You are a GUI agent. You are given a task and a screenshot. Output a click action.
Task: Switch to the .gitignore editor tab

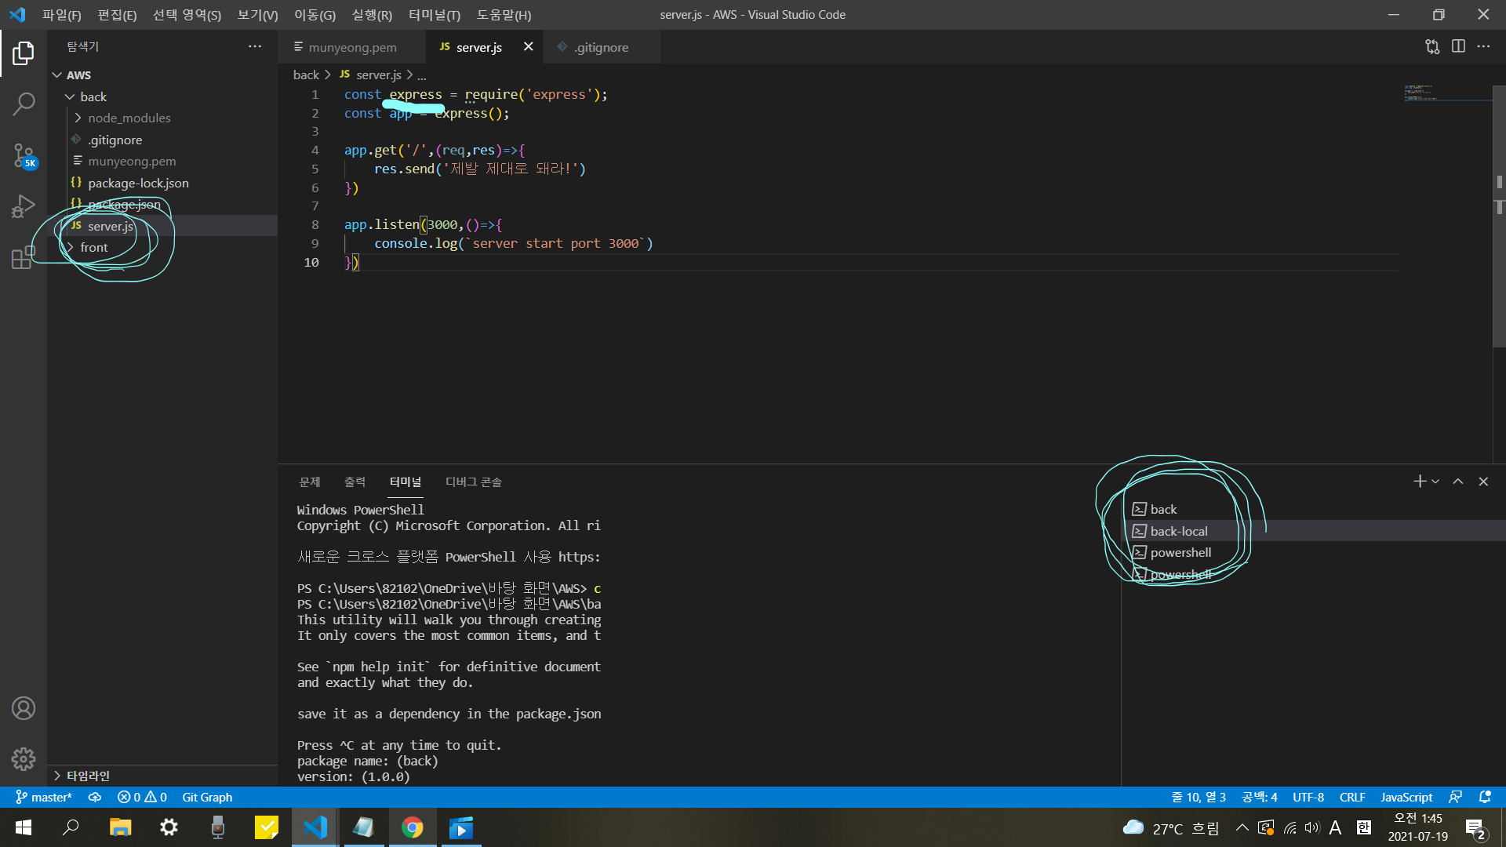pos(601,47)
